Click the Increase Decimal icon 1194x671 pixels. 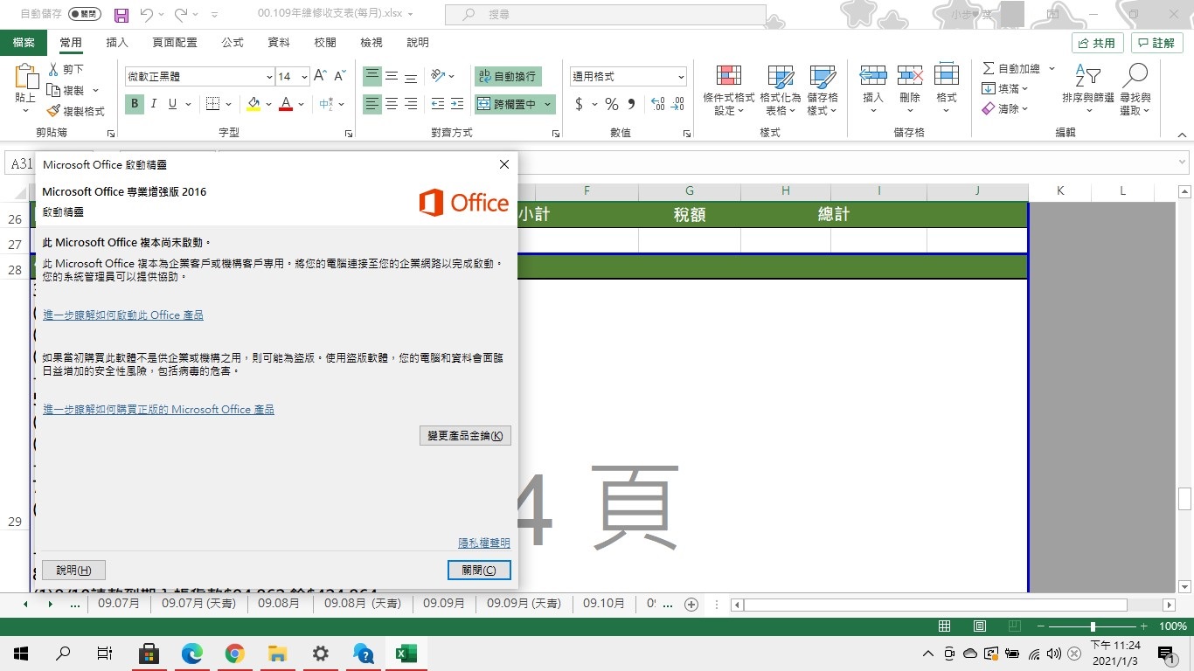(x=658, y=104)
